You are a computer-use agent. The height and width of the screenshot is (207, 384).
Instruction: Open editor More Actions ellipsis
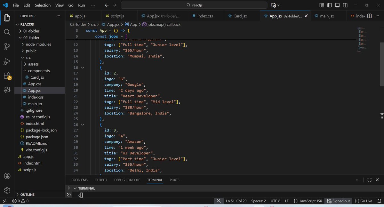click(378, 16)
